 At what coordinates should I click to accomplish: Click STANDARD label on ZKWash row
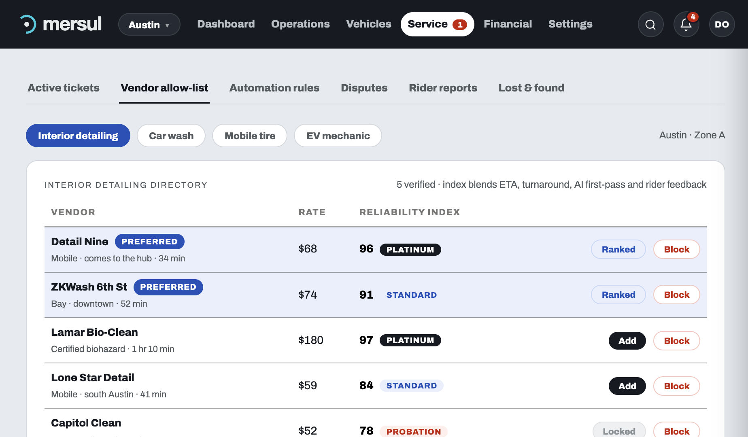tap(412, 295)
